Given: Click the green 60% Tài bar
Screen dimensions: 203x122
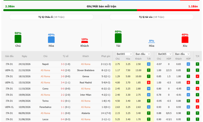Looking at the screenshot, I should point(118,38).
